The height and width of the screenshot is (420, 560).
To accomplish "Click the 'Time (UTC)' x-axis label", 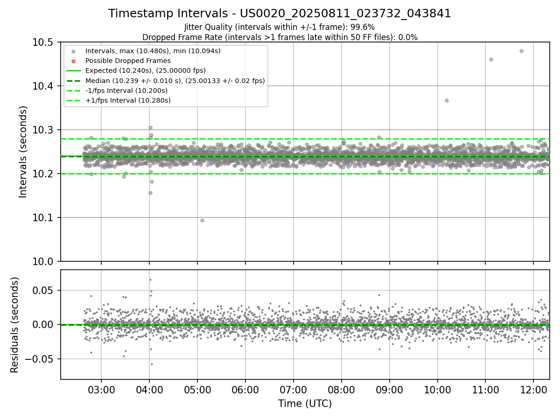I will [305, 404].
